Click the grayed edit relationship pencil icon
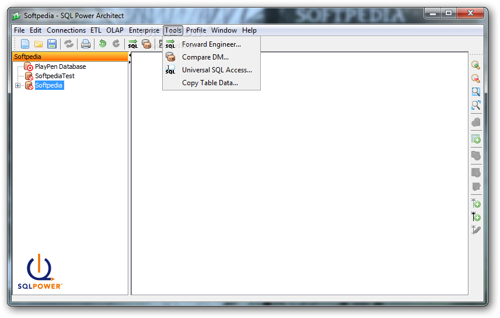Viewport: 500px width, 318px height. tap(475, 230)
